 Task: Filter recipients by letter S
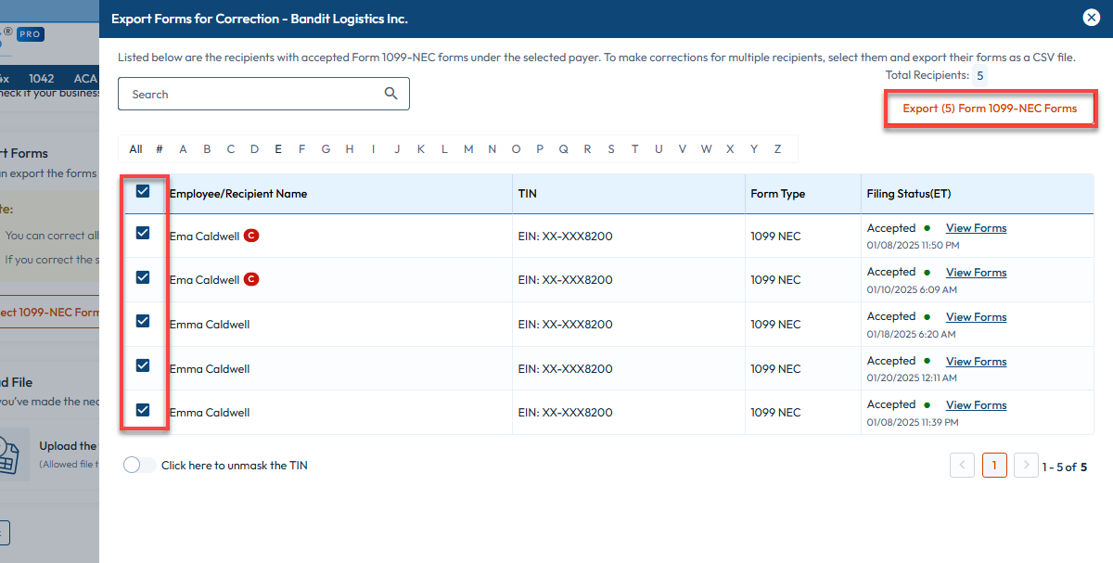(x=611, y=149)
